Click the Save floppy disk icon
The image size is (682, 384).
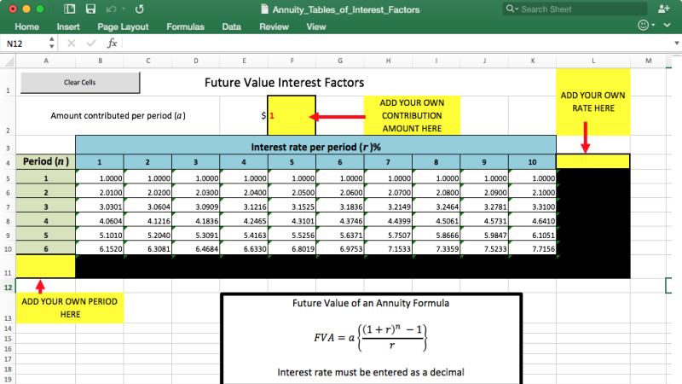[x=90, y=9]
